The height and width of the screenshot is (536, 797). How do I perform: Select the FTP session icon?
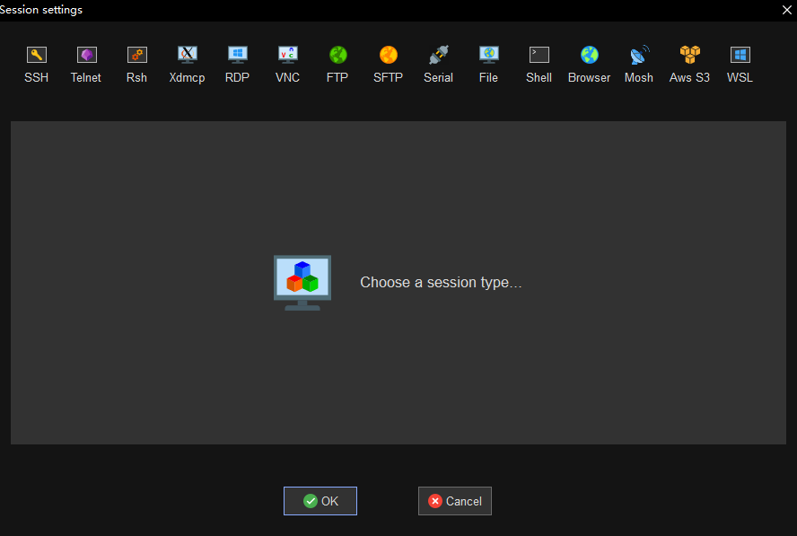coord(337,65)
